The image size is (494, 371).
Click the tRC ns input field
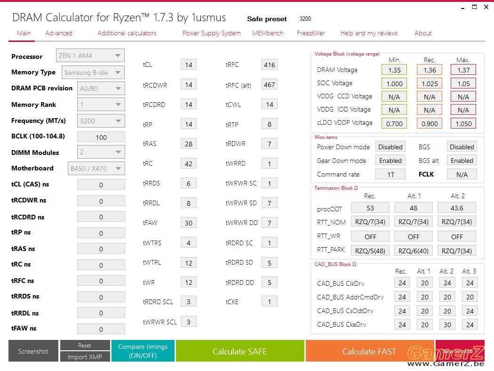101,265
